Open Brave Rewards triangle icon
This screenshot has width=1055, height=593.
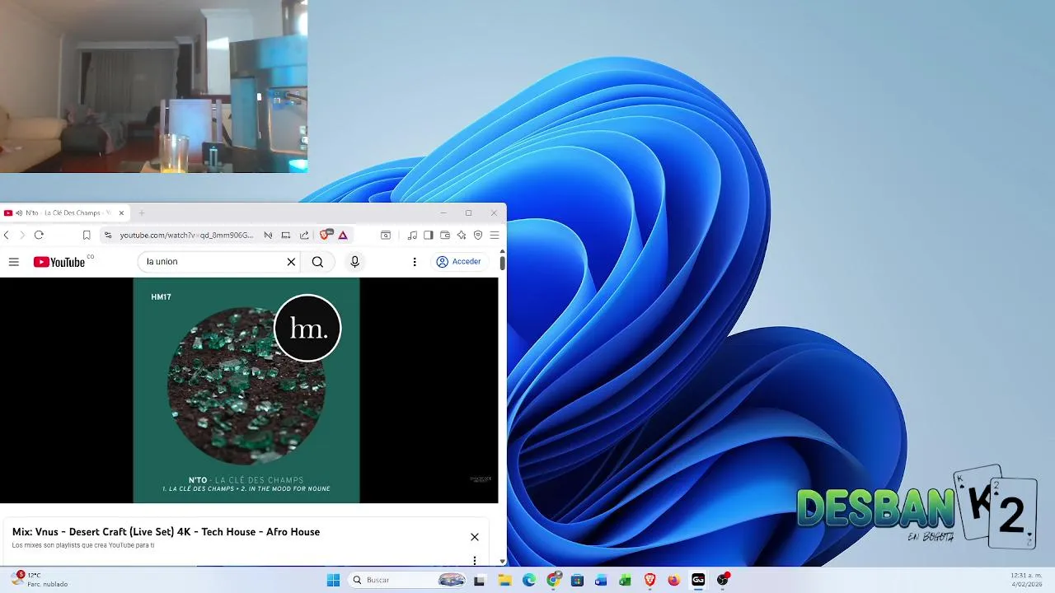[343, 235]
